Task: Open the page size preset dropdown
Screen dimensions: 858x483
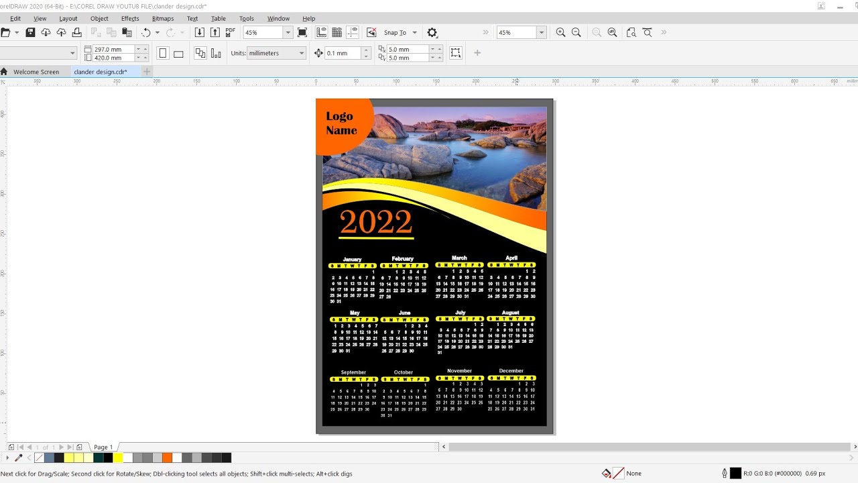Action: [x=72, y=53]
